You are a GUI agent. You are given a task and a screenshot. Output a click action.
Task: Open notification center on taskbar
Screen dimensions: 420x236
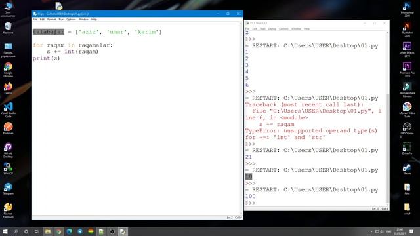point(411,231)
